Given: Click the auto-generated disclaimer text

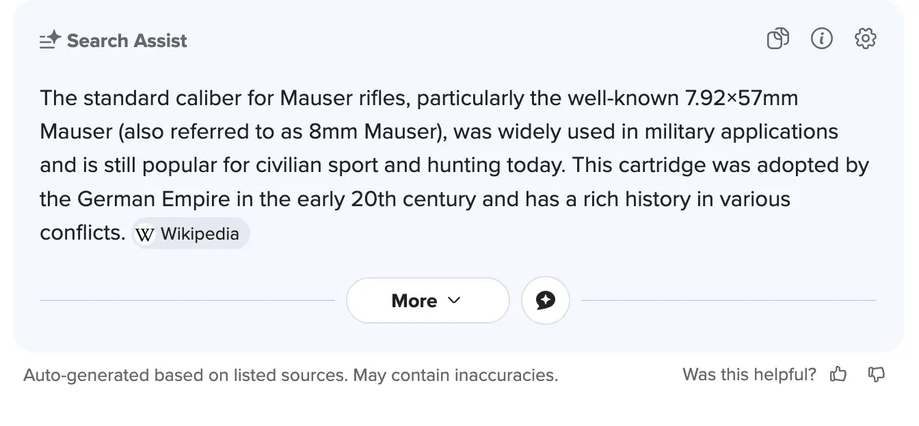Looking at the screenshot, I should [x=290, y=375].
